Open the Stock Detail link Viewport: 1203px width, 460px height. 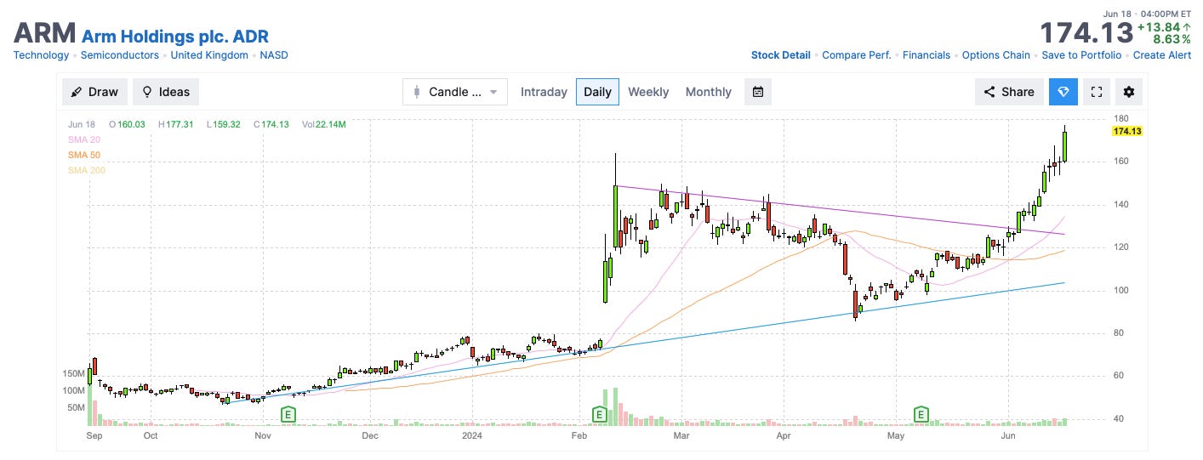(x=781, y=55)
